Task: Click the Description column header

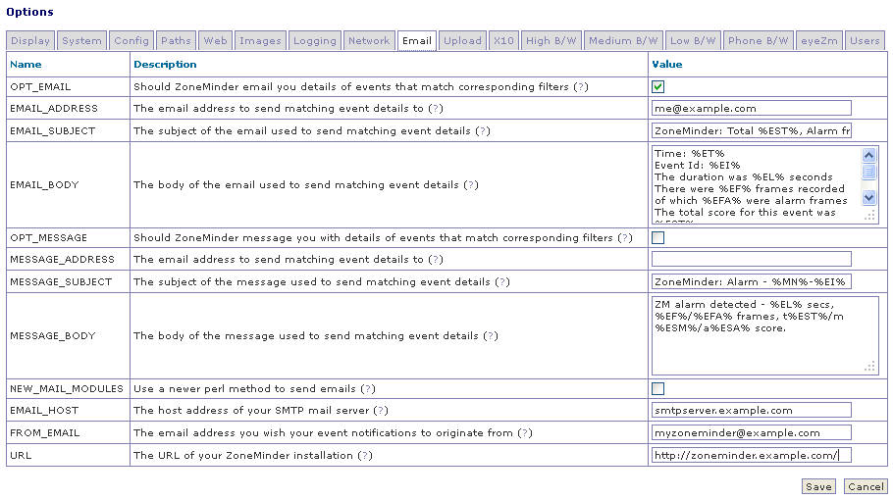Action: [x=165, y=65]
